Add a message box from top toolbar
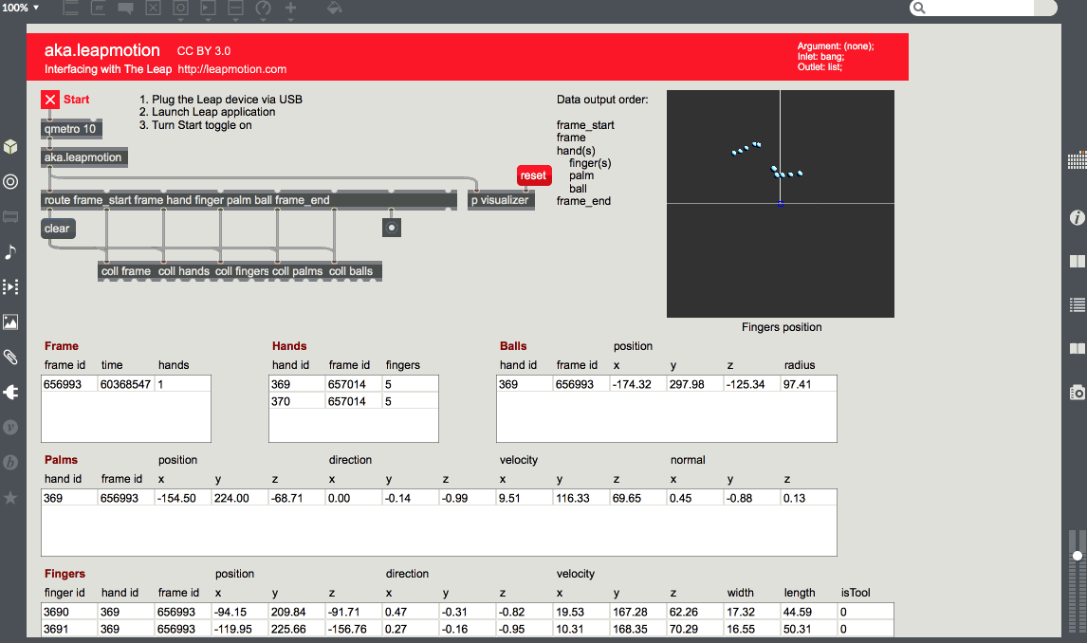1087x643 pixels. (98, 8)
